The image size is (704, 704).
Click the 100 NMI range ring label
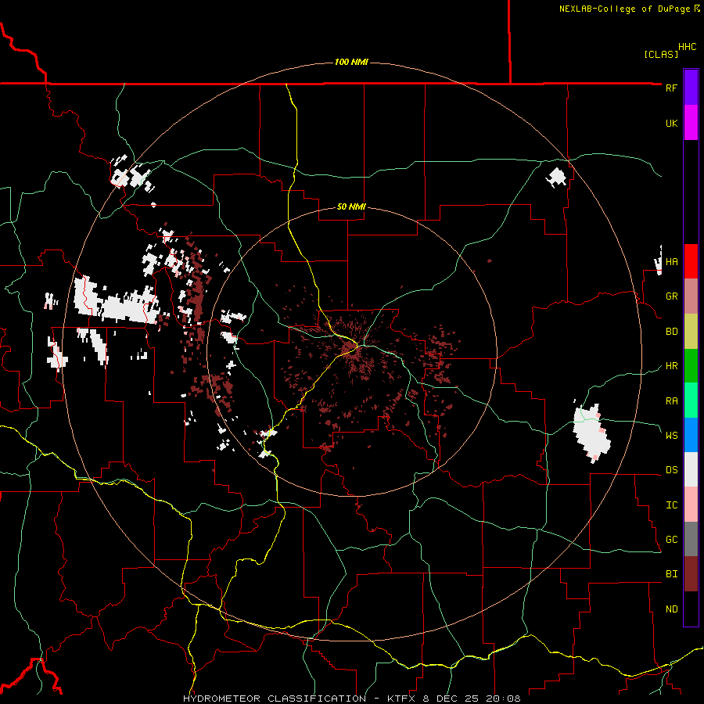click(x=351, y=62)
